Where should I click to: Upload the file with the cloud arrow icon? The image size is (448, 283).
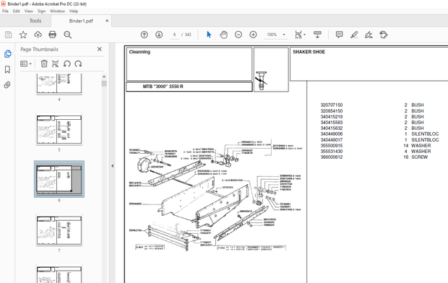coord(38,35)
